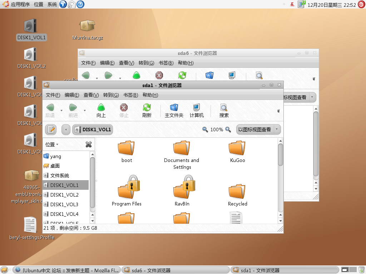The width and height of the screenshot is (366, 274).
Task: Open the 应用程序 menu in top panel
Action: coord(20,4)
